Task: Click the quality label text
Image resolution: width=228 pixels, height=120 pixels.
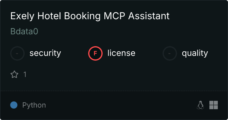Action: pos(195,53)
